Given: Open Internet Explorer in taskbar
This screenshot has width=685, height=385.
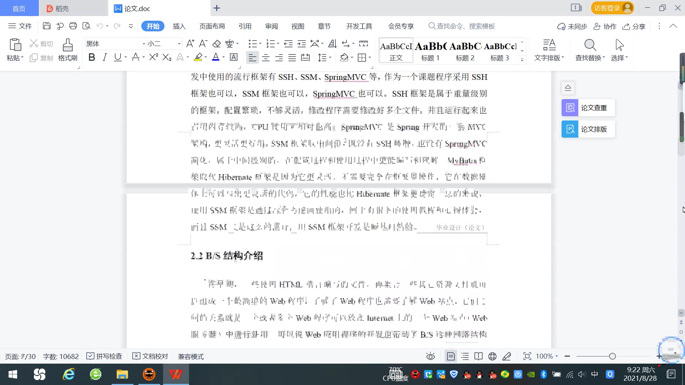Looking at the screenshot, I should pos(68,374).
